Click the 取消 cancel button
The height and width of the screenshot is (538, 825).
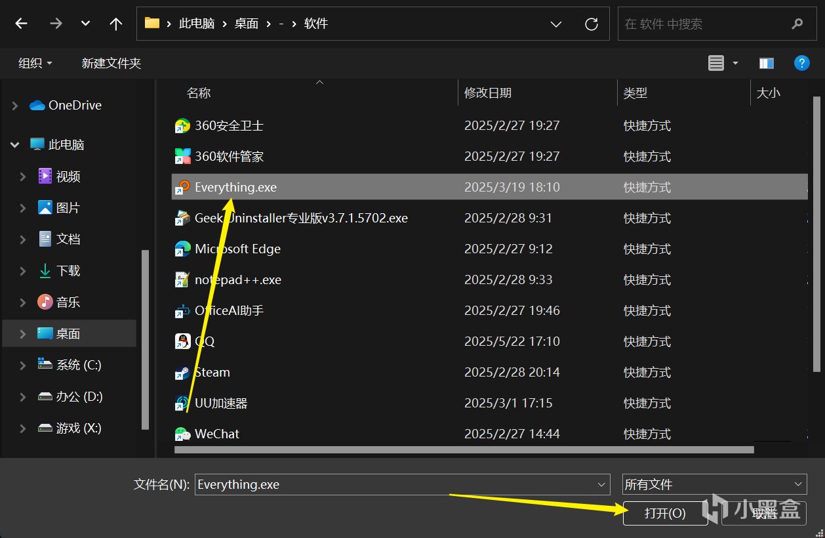[x=764, y=513]
